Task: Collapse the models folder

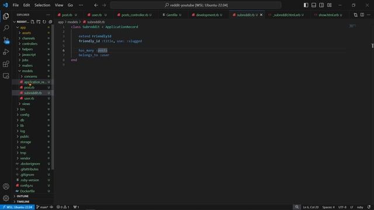Action: tap(27, 71)
